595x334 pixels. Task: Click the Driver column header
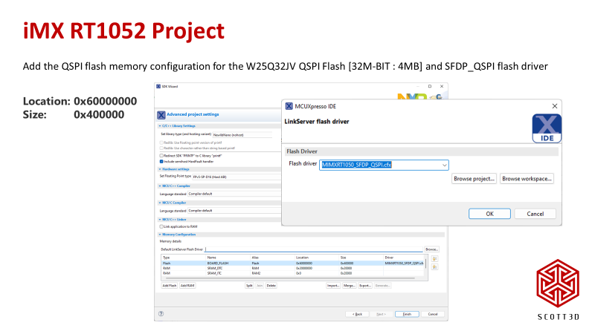point(389,258)
